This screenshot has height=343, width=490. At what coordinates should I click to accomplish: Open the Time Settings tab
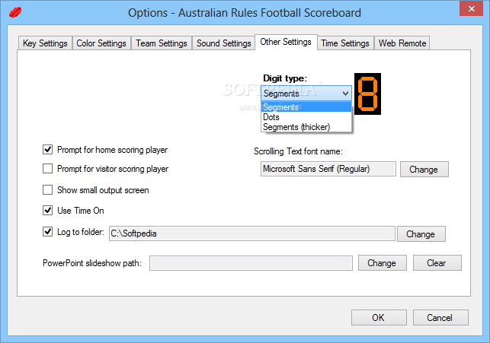point(345,43)
